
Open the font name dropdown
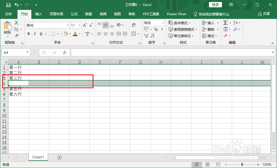click(68, 25)
